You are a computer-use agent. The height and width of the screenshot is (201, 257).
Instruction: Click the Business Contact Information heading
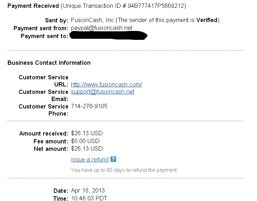pyautogui.click(x=49, y=63)
